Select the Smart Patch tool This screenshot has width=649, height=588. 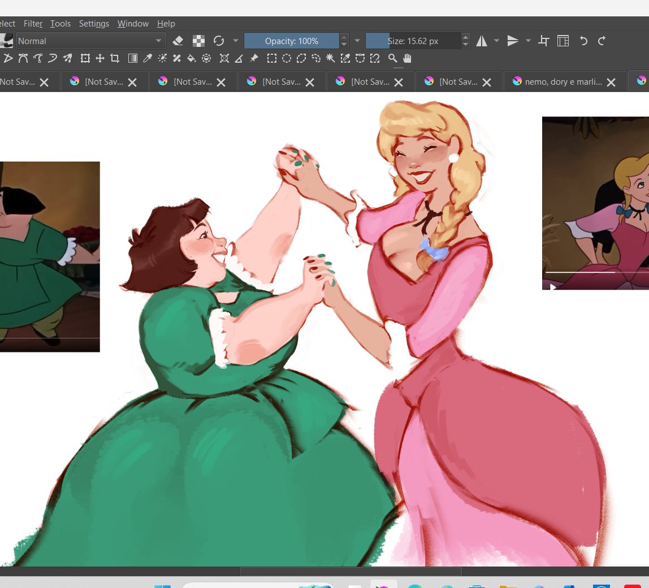(177, 58)
